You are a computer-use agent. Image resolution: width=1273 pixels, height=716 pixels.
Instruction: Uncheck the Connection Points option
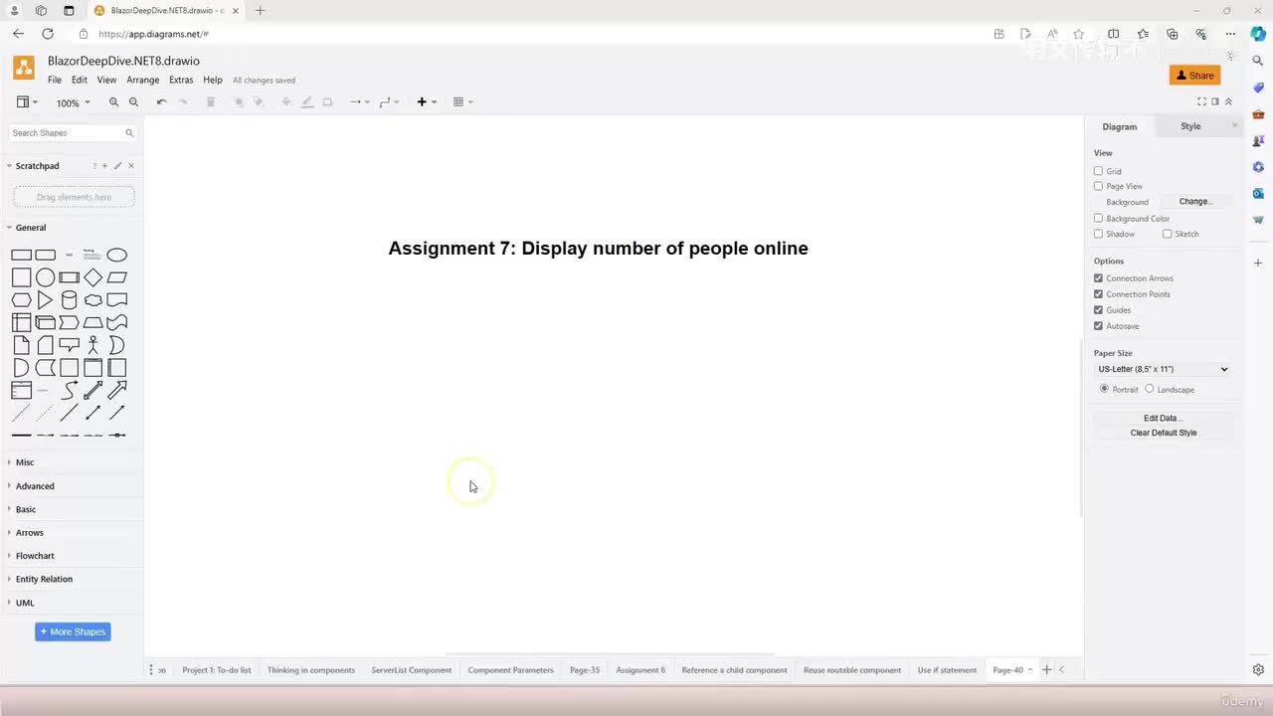coord(1098,294)
